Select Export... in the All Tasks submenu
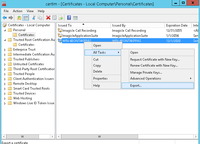The image size is (200, 144). pos(136,86)
